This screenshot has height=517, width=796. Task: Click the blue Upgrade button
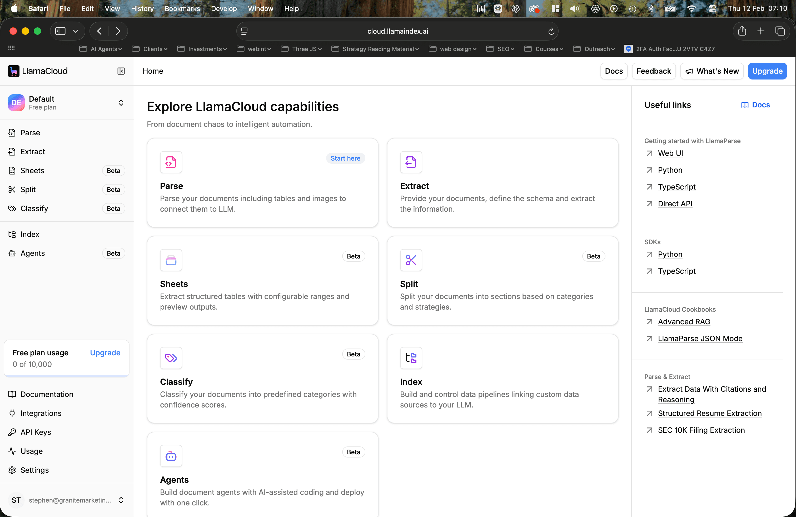pos(767,71)
